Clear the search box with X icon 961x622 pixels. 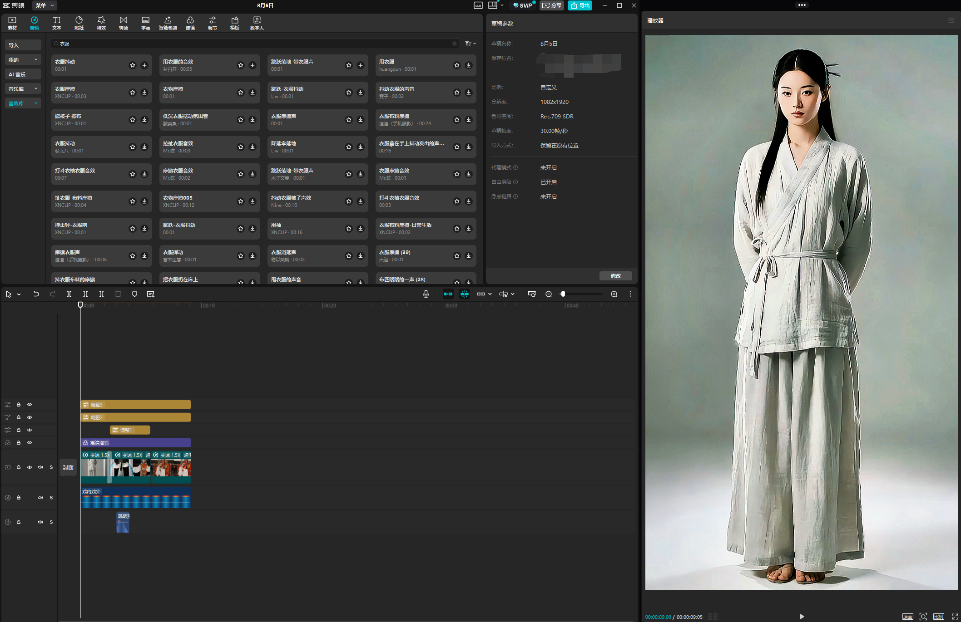(454, 44)
